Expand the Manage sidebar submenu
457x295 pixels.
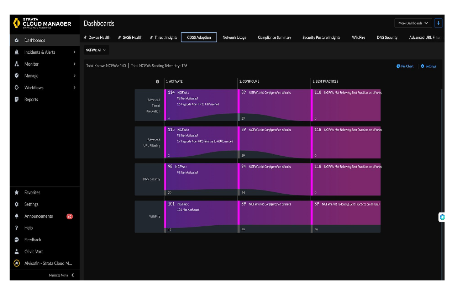[x=74, y=76]
